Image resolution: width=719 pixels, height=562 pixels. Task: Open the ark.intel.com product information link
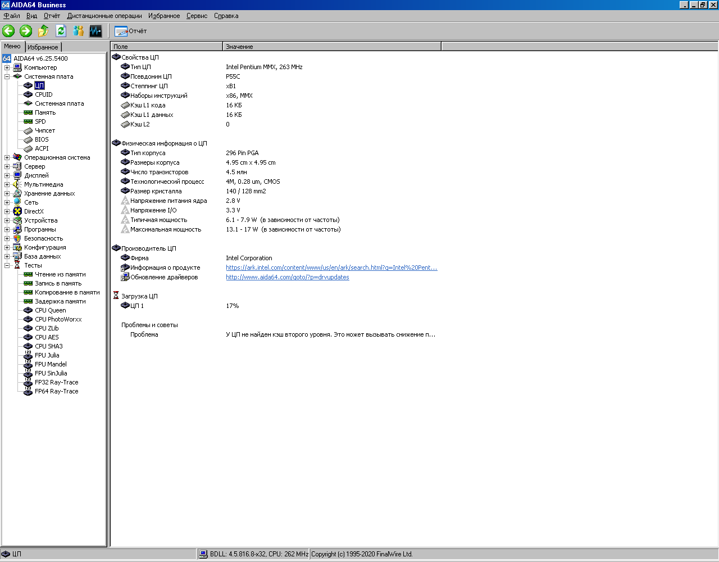[331, 268]
